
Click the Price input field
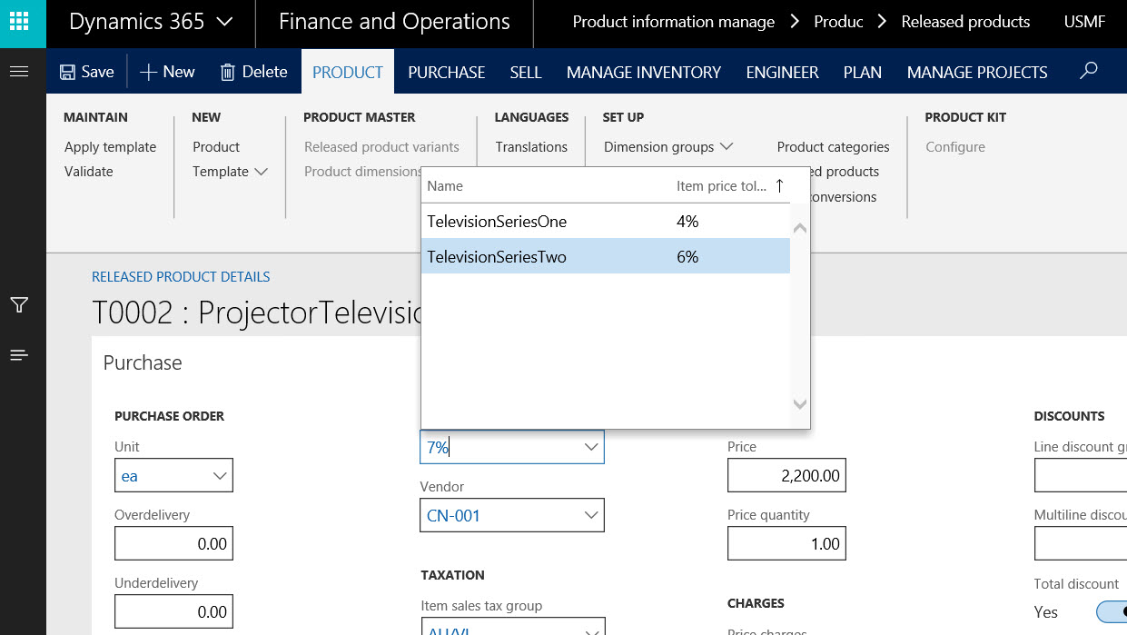pyautogui.click(x=786, y=476)
